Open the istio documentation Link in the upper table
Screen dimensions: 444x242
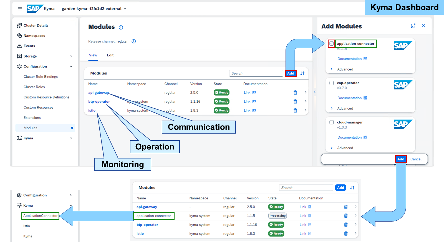coord(250,110)
